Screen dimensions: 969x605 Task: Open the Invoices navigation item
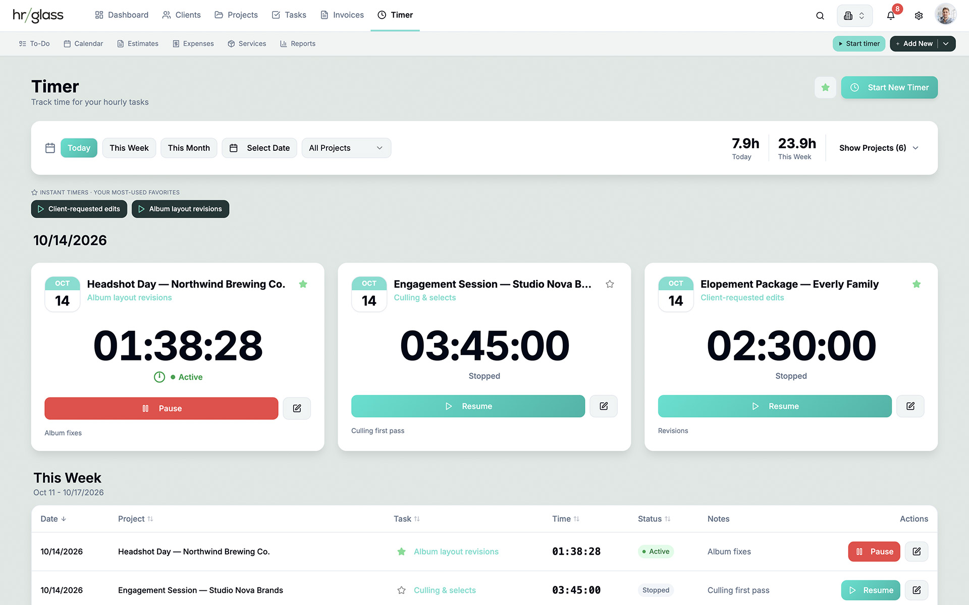tap(342, 15)
